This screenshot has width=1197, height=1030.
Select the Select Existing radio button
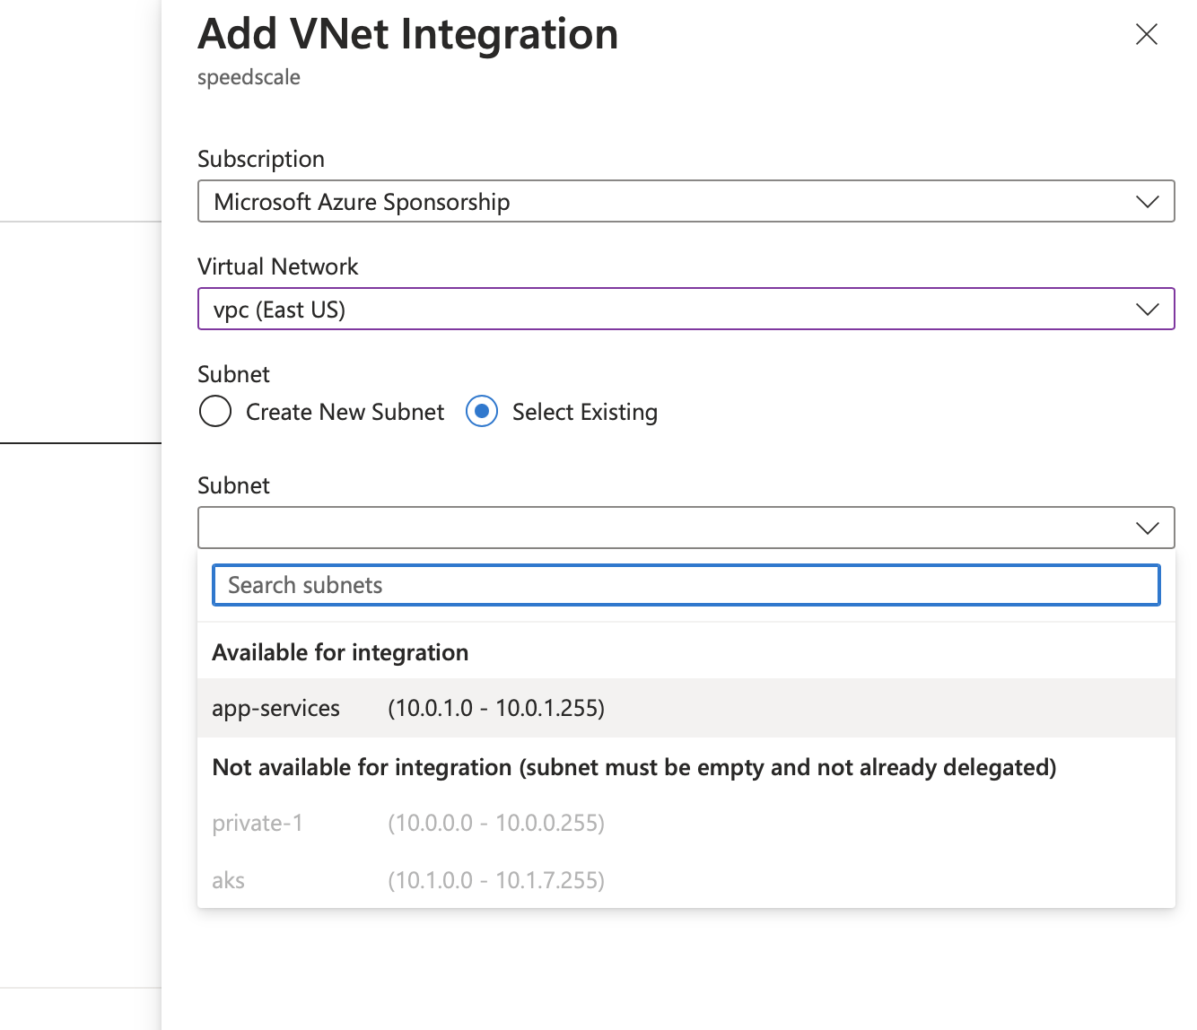(482, 412)
